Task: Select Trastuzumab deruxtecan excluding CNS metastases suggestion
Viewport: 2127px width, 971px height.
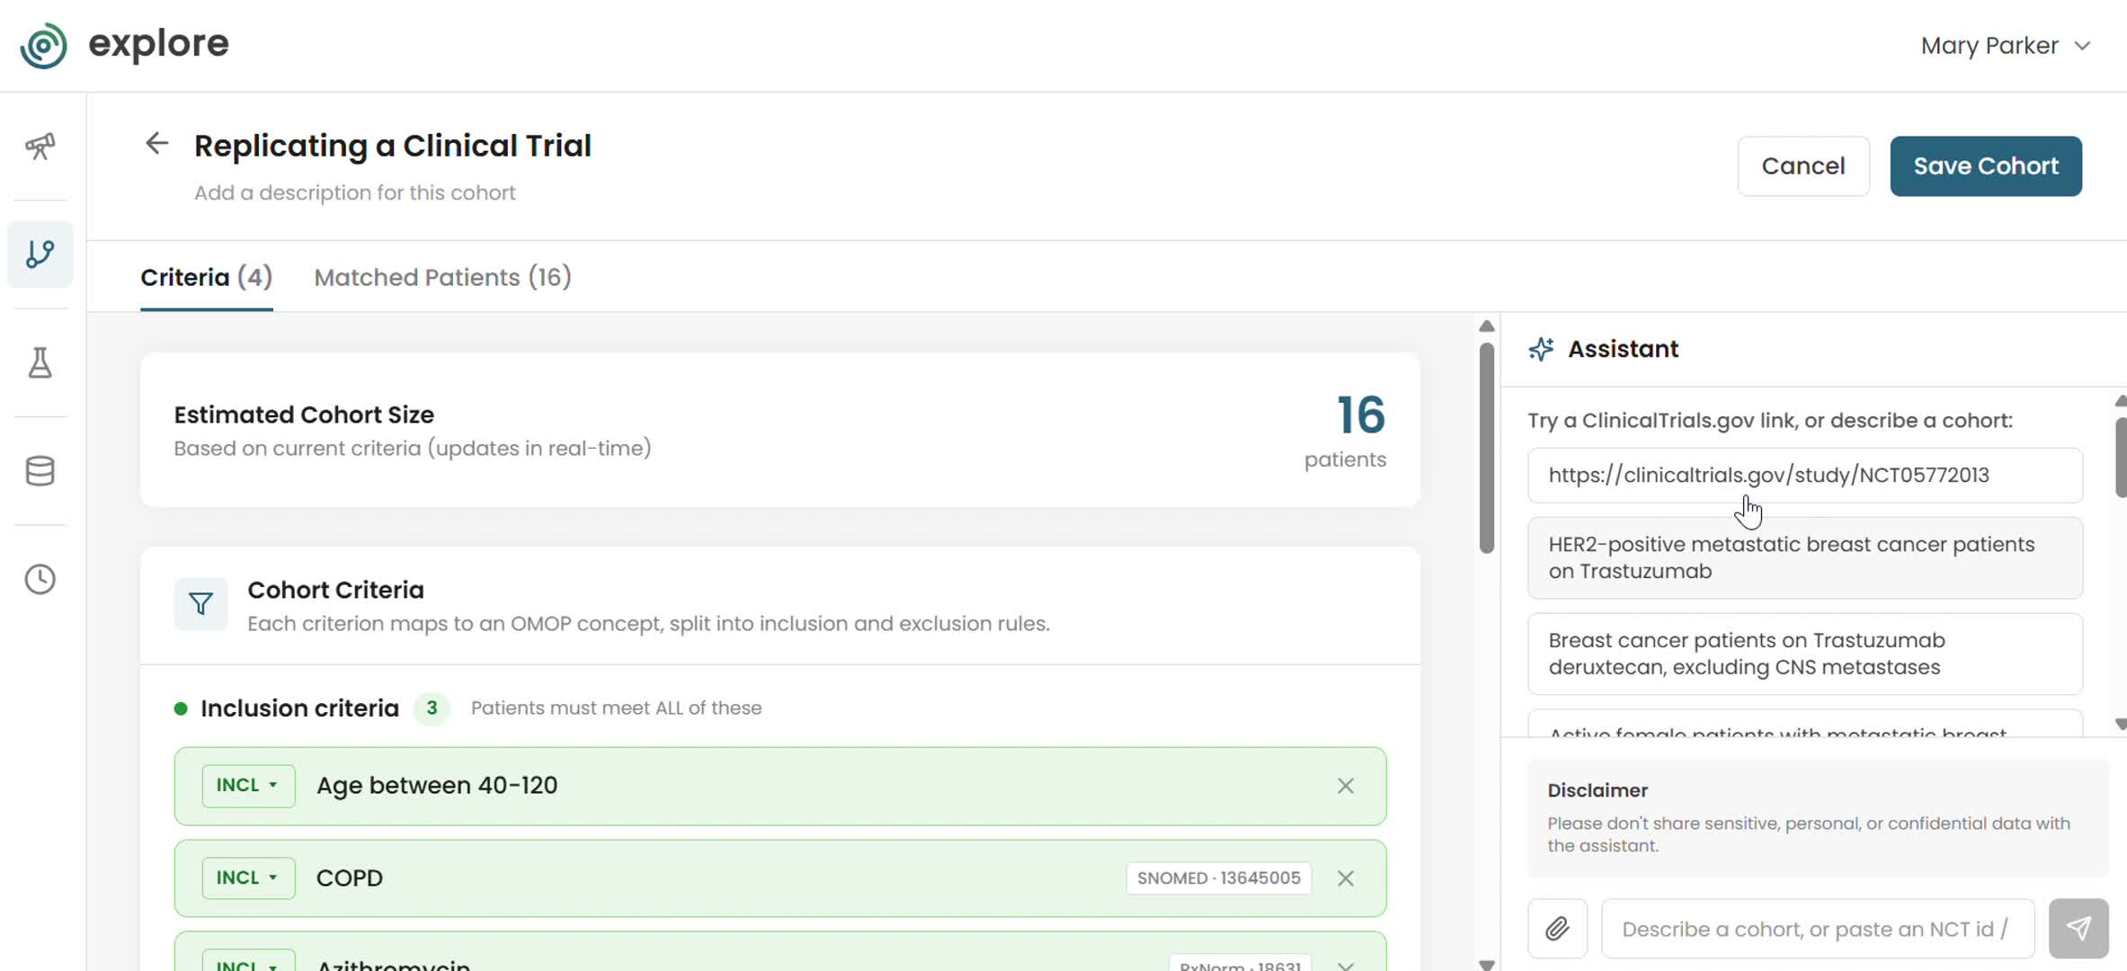Action: coord(1804,654)
